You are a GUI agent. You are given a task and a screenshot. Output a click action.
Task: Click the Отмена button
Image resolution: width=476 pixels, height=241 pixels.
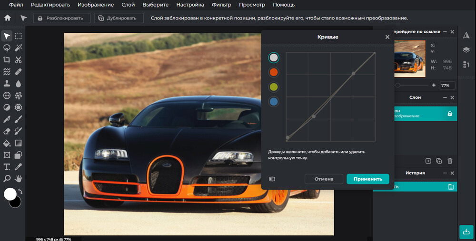[x=324, y=179]
